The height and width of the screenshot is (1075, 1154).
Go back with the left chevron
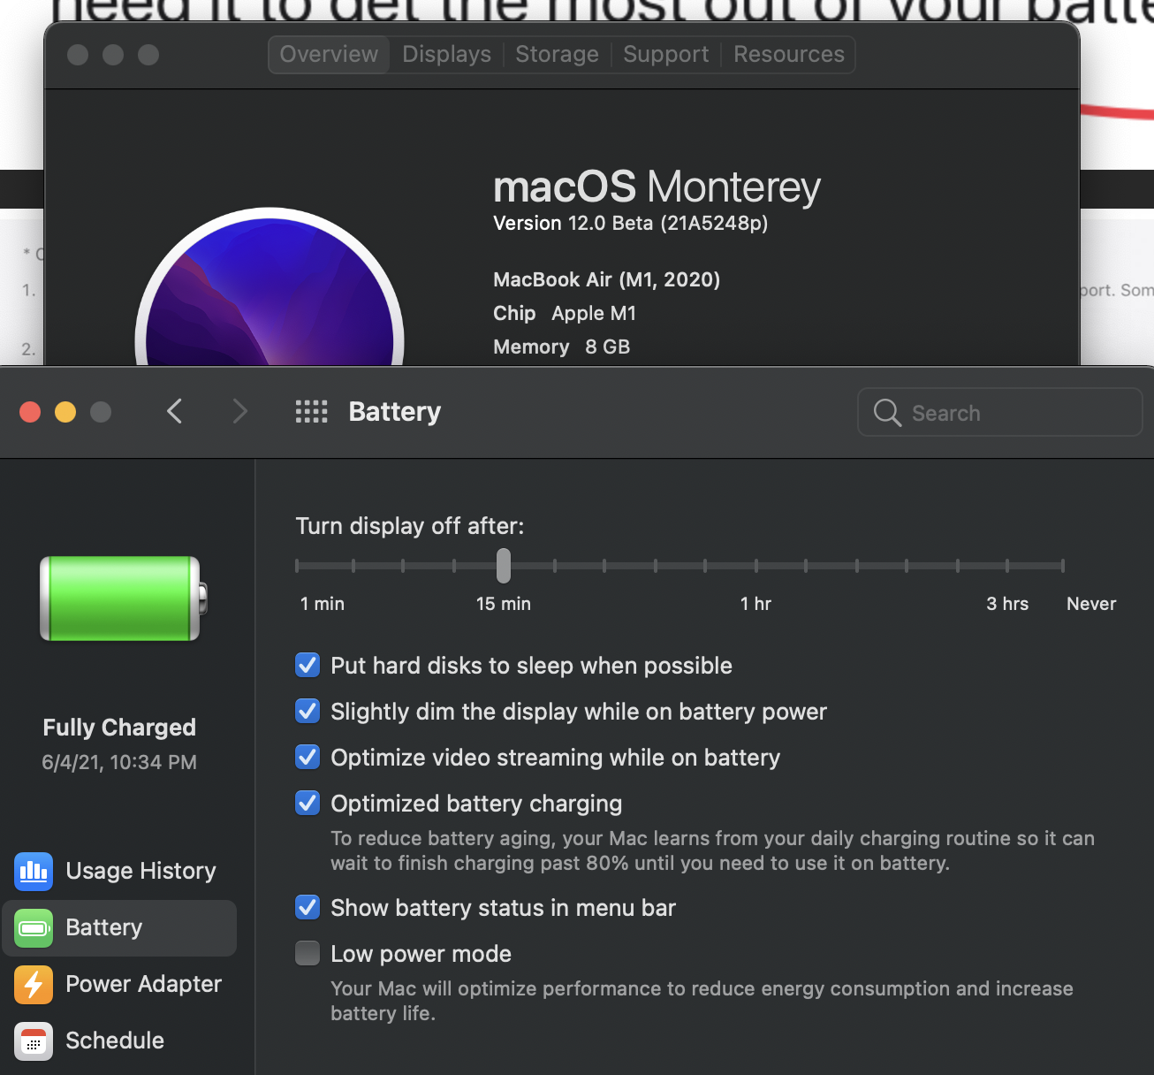point(175,411)
